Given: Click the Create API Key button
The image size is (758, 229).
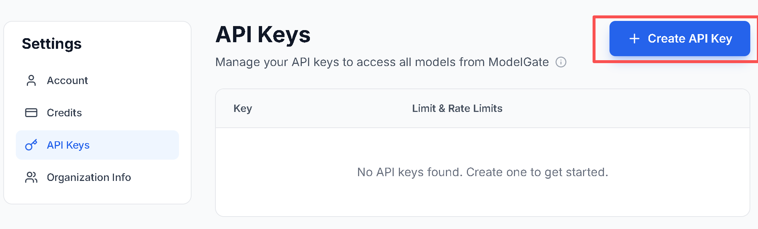Looking at the screenshot, I should click(x=679, y=38).
